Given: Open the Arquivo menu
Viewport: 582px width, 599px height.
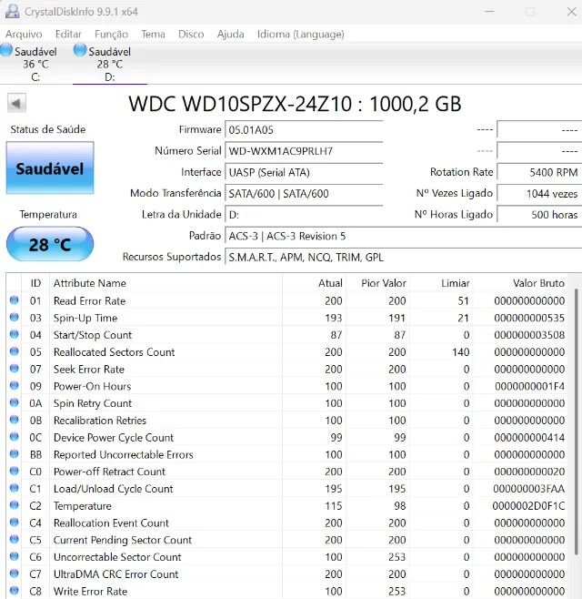Looking at the screenshot, I should [24, 35].
